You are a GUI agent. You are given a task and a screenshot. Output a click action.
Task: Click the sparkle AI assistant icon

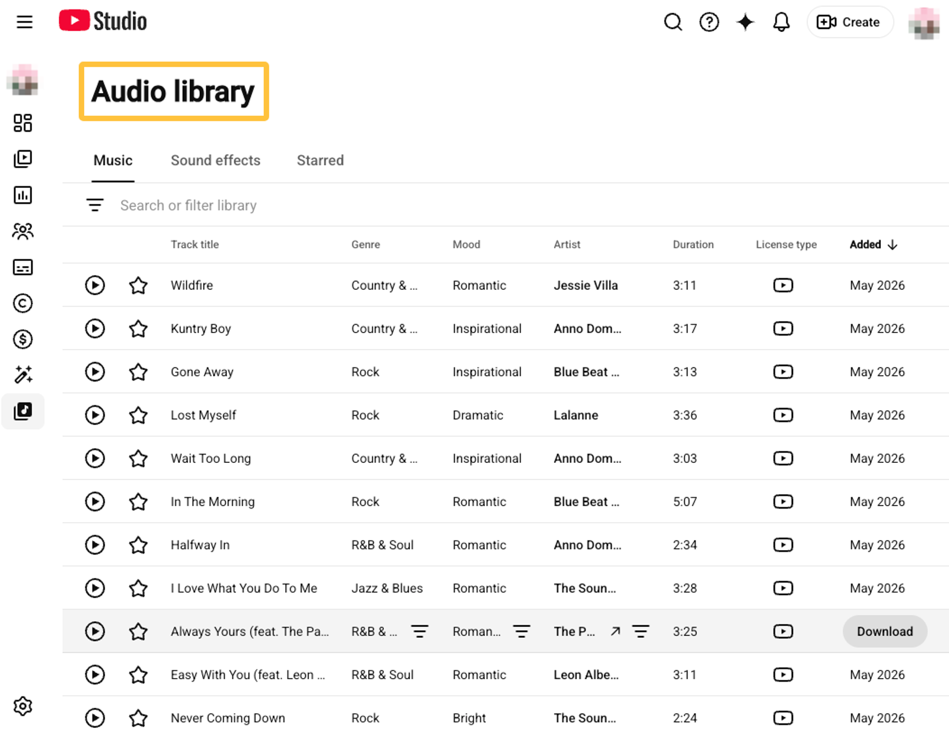745,22
